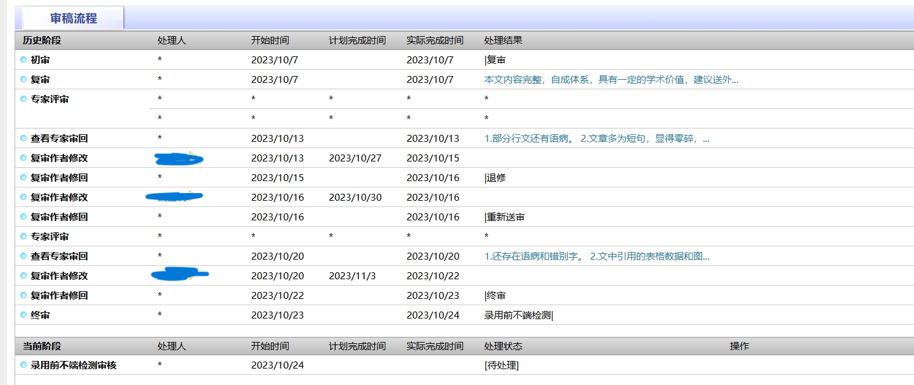914x385 pixels.
Task: Open the 部分行文还有语病 expert feedback link
Action: (596, 139)
